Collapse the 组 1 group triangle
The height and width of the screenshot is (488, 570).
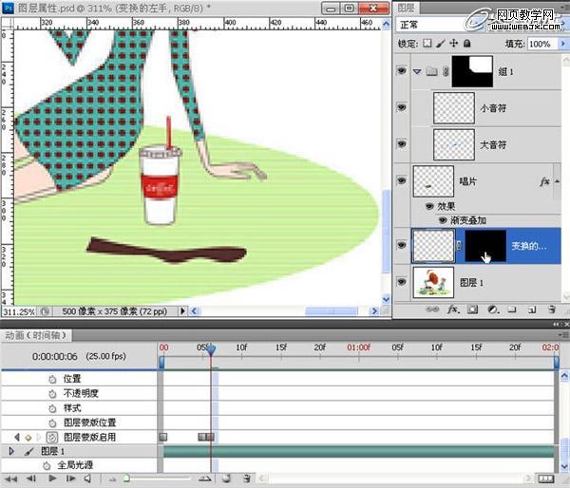click(417, 70)
